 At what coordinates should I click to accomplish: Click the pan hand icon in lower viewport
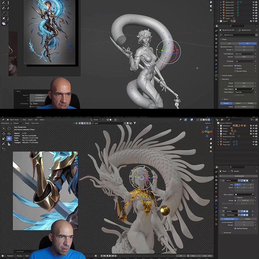[211, 143]
